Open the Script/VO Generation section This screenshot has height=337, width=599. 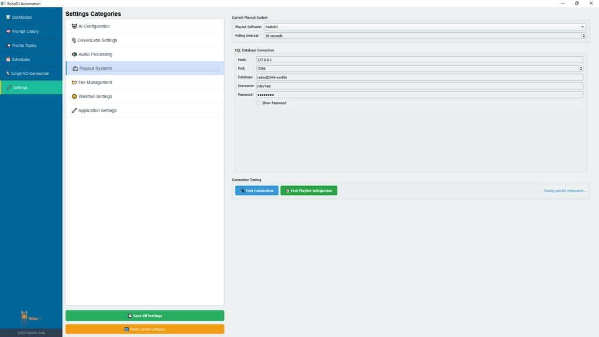tap(31, 74)
